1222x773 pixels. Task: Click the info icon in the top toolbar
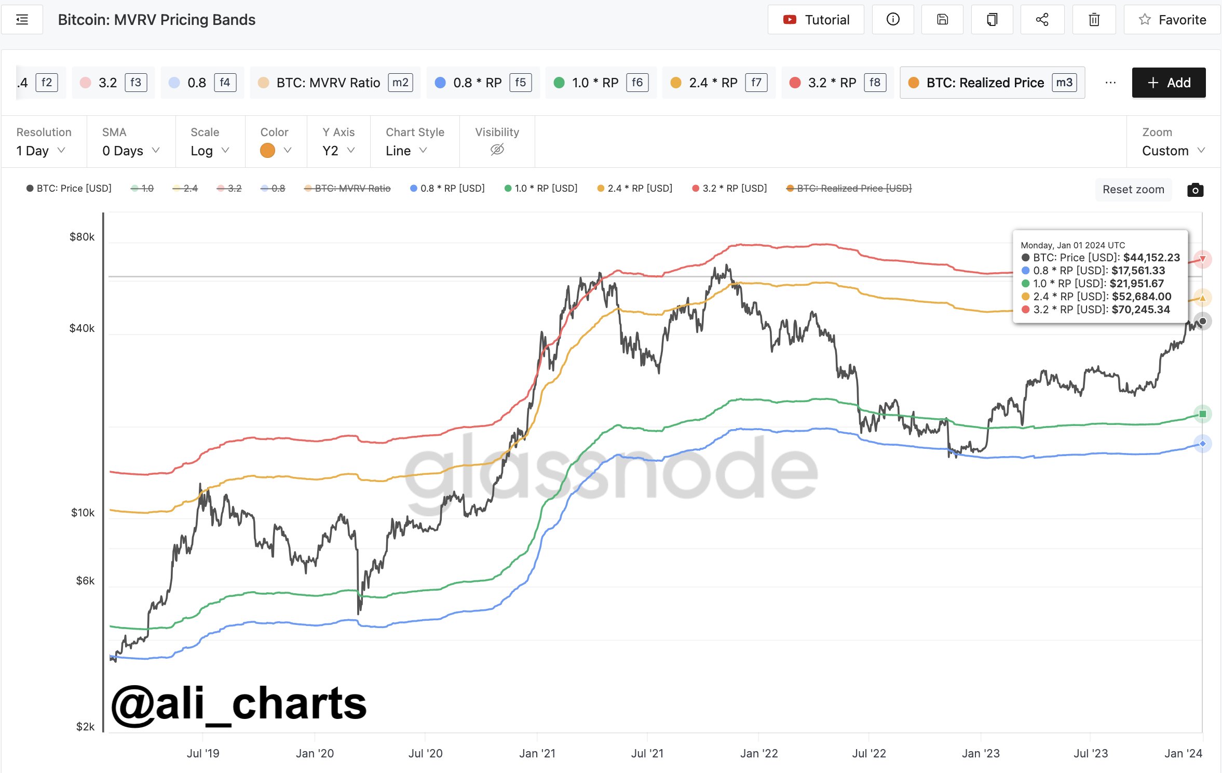(893, 19)
